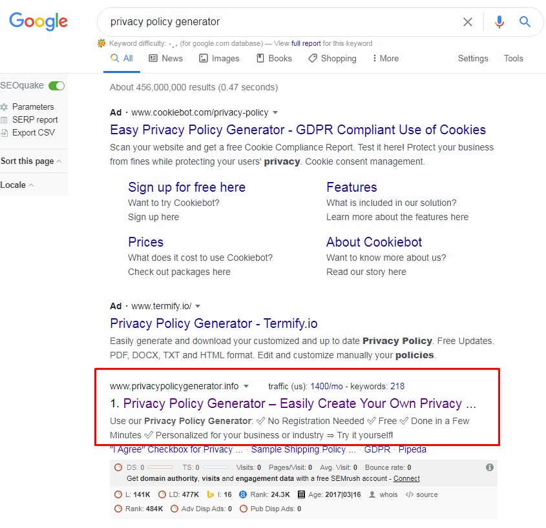Open the SEOquake SERP report
The height and width of the screenshot is (528, 546).
[34, 120]
